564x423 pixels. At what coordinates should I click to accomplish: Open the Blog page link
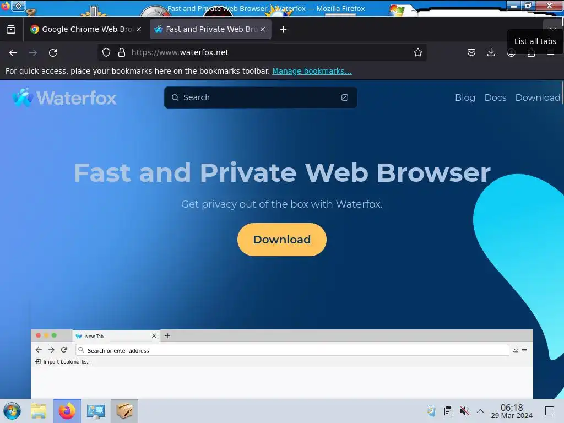(465, 97)
